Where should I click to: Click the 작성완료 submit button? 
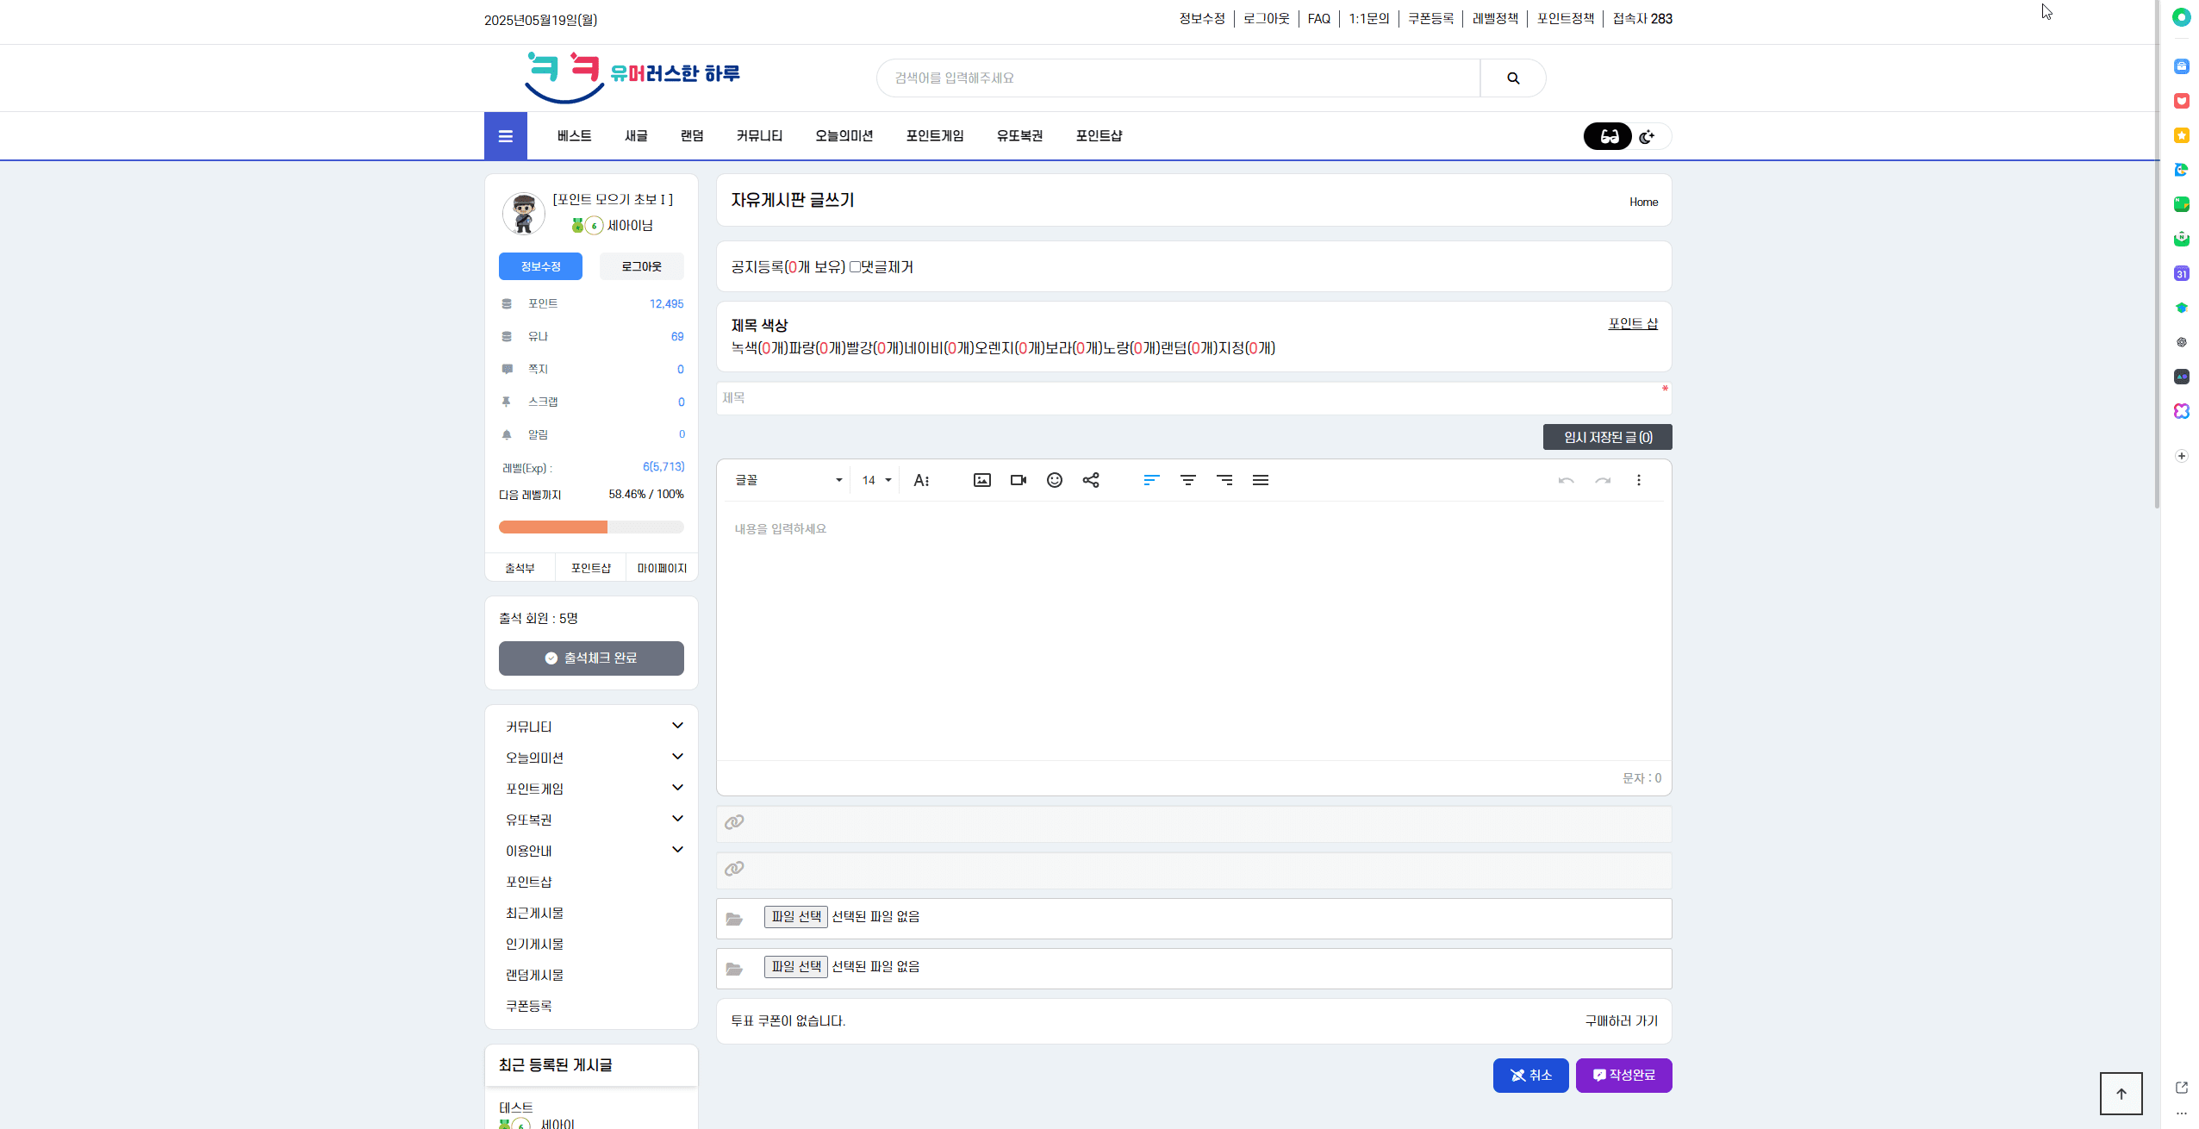coord(1623,1075)
